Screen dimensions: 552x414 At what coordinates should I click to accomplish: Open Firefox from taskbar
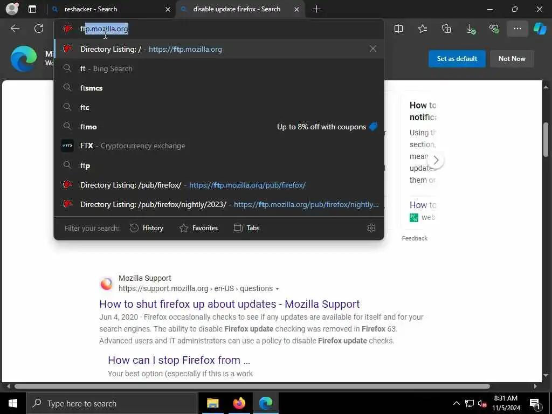pyautogui.click(x=239, y=403)
